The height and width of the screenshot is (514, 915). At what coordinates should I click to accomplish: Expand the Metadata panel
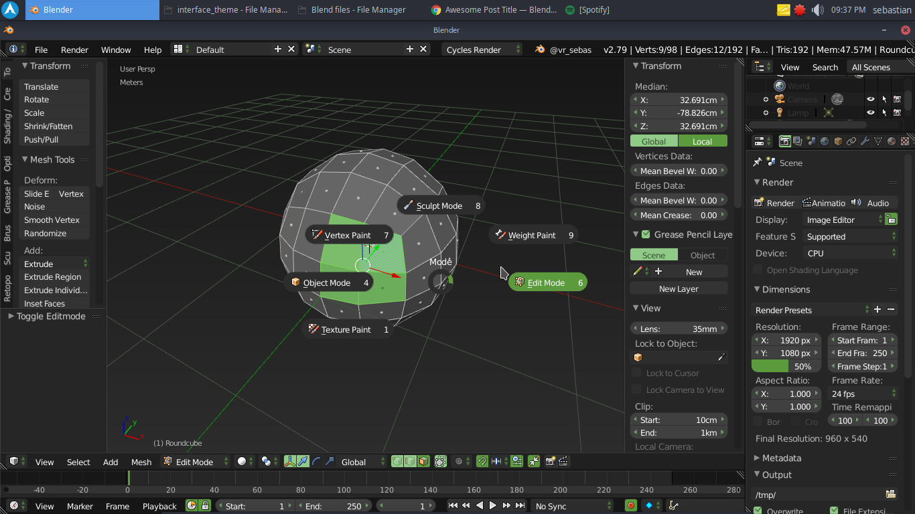781,458
